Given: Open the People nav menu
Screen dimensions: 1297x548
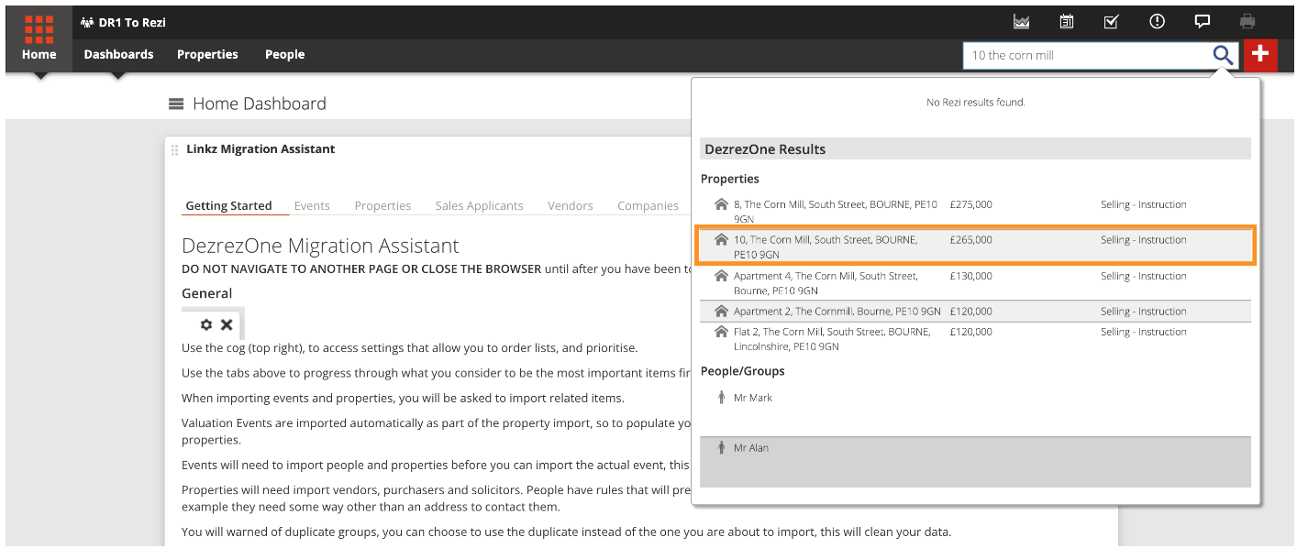Looking at the screenshot, I should 284,54.
